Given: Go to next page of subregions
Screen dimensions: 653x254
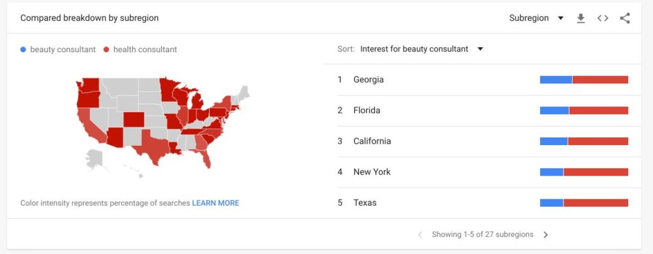Looking at the screenshot, I should click(546, 235).
